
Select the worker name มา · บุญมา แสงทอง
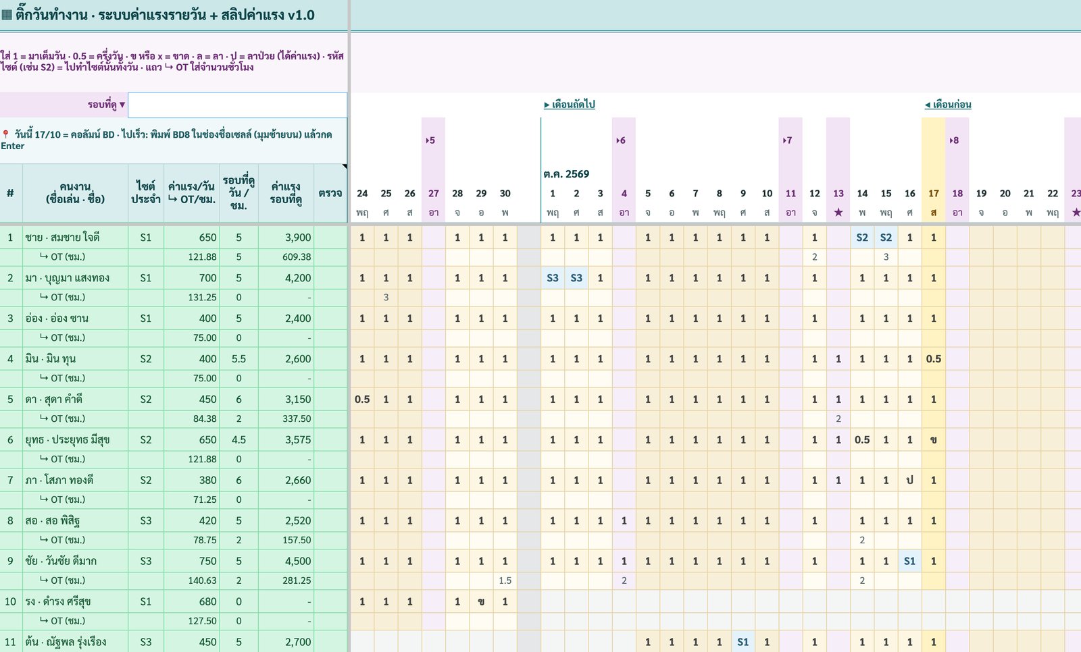67,278
